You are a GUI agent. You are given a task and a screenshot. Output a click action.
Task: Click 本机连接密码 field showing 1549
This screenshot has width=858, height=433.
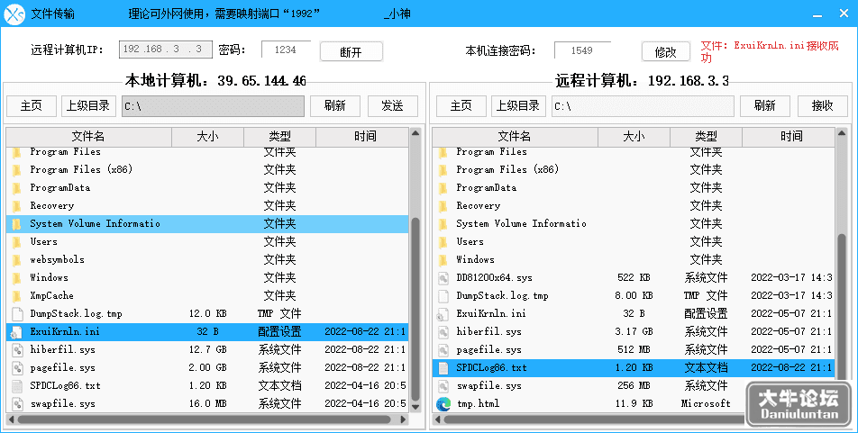[581, 50]
